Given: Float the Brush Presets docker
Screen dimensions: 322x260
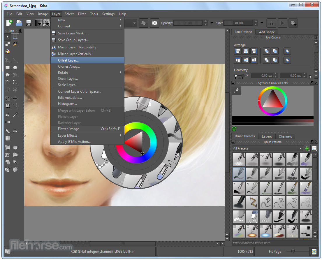Looking at the screenshot, I should tap(312, 141).
